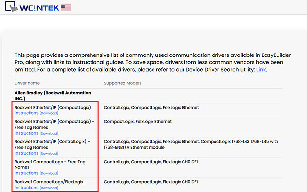Screen dimensions: 307x192
Task: Click models cell mentioning 1768-ENBT/A Ethernet module
Action: point(191,144)
